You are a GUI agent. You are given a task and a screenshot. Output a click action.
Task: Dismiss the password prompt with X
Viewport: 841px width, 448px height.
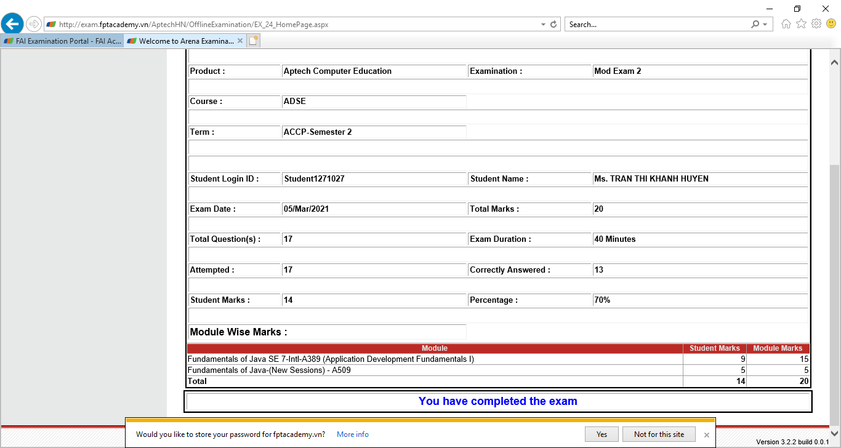point(707,434)
